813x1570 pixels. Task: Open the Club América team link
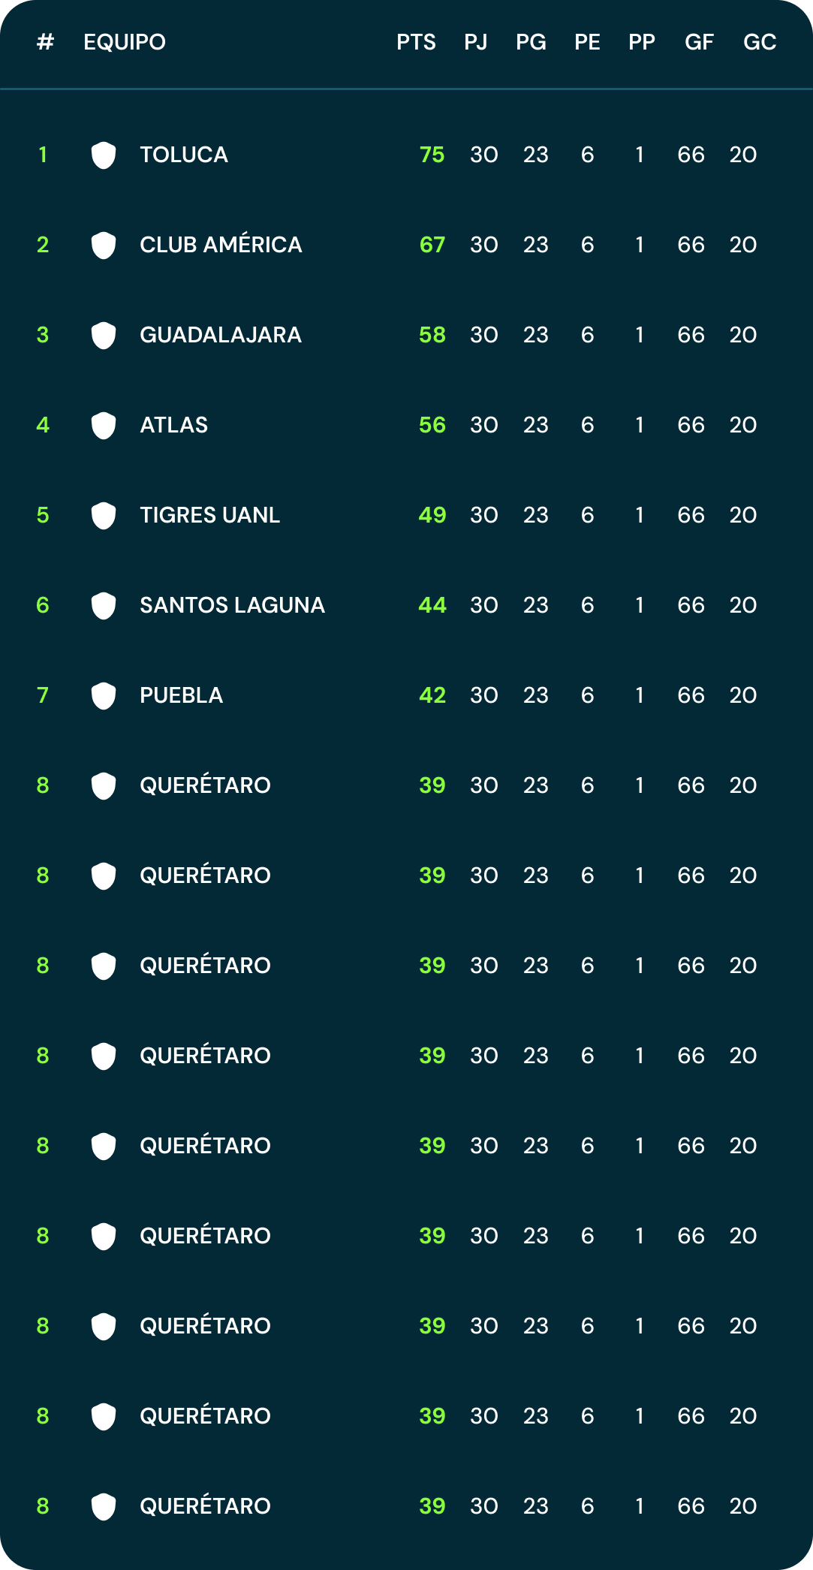(221, 245)
